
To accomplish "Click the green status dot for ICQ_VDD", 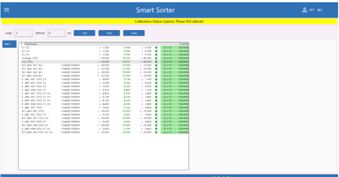I will pyautogui.click(x=156, y=62).
